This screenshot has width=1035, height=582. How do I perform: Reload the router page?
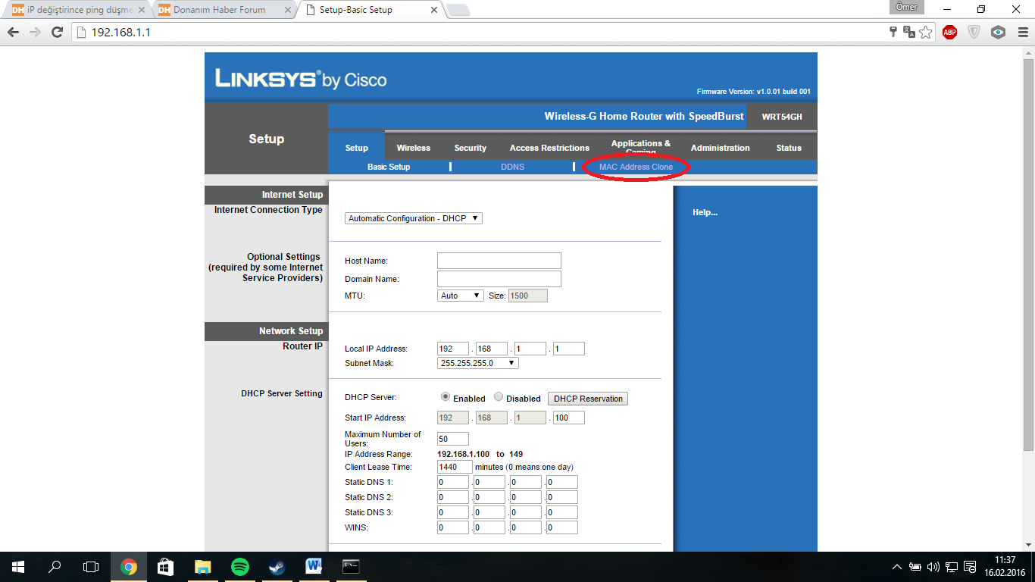(57, 33)
